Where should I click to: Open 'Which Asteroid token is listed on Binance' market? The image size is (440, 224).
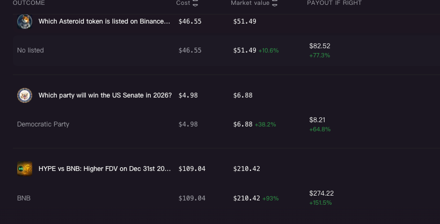tap(105, 21)
